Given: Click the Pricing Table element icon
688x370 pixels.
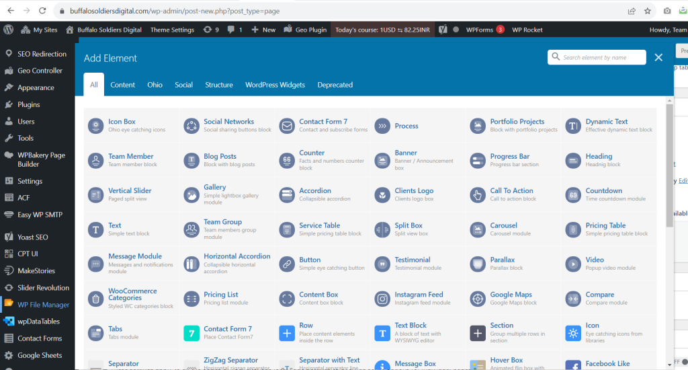Looking at the screenshot, I should click(x=573, y=229).
